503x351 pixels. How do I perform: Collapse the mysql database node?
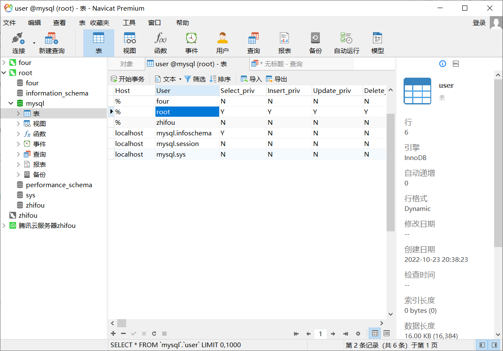click(11, 103)
